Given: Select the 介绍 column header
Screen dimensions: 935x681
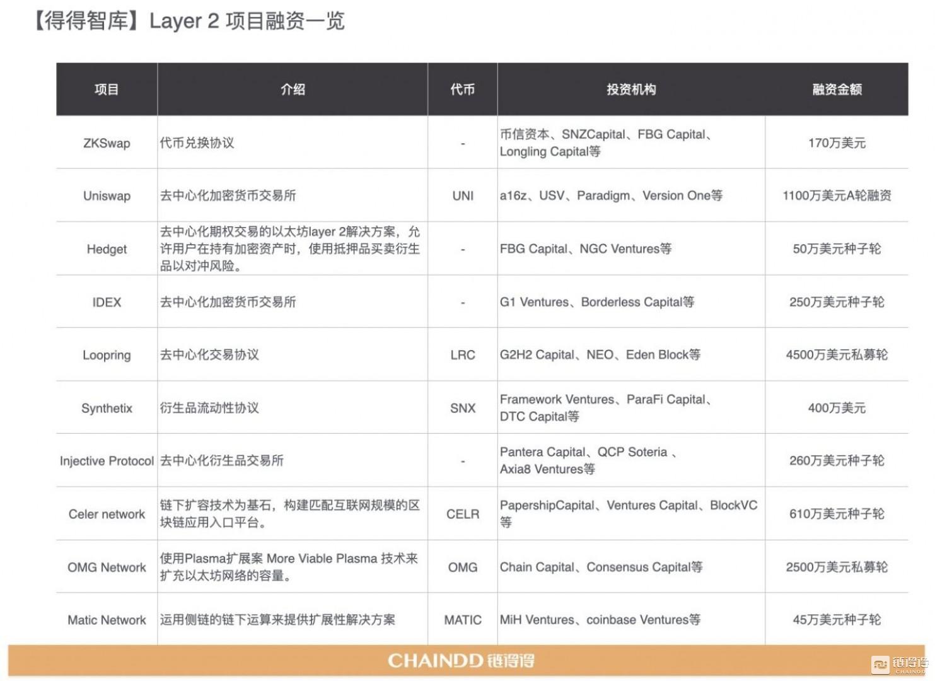Looking at the screenshot, I should point(294,89).
